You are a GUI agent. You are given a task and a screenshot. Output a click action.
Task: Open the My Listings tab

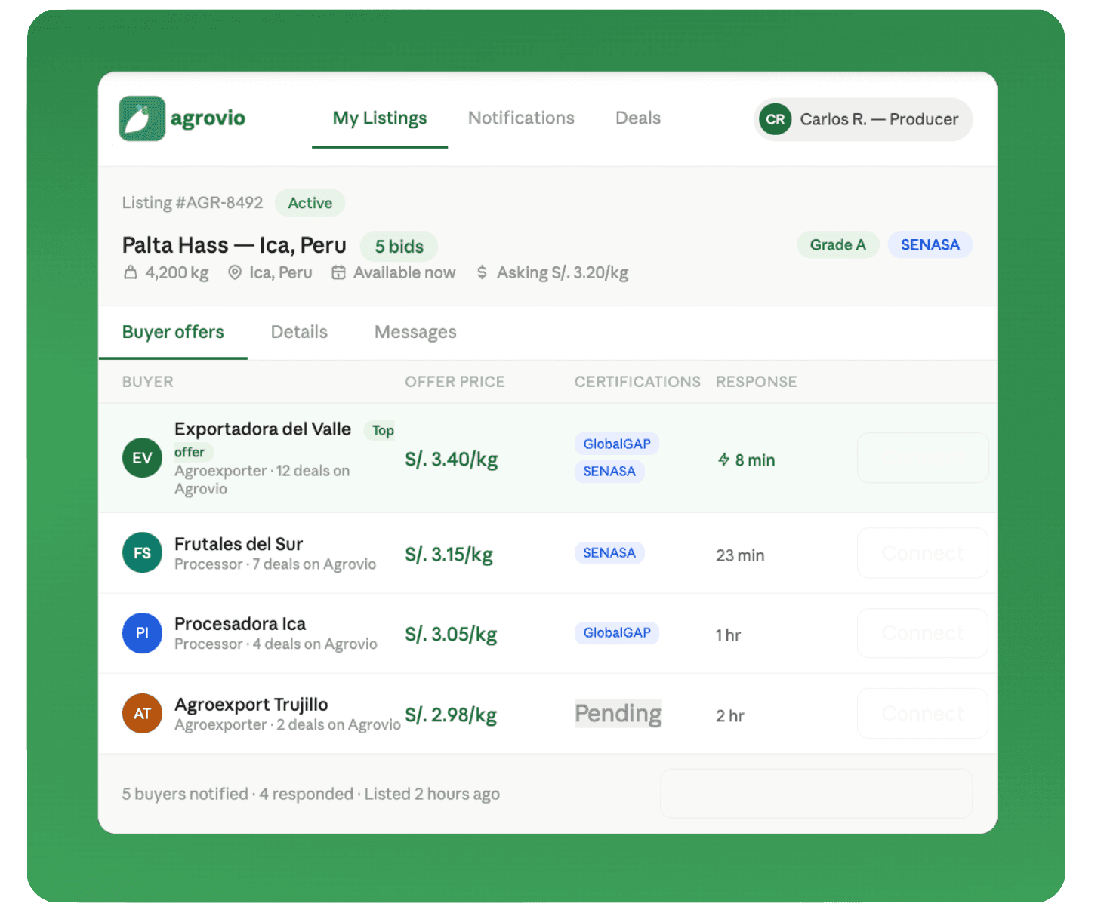pos(380,118)
